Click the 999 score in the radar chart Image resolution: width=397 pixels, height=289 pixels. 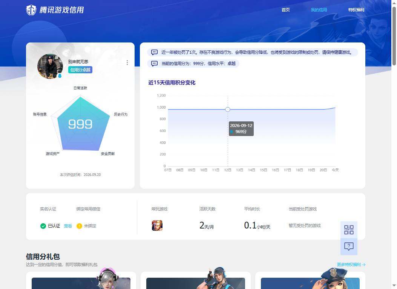[x=80, y=124]
